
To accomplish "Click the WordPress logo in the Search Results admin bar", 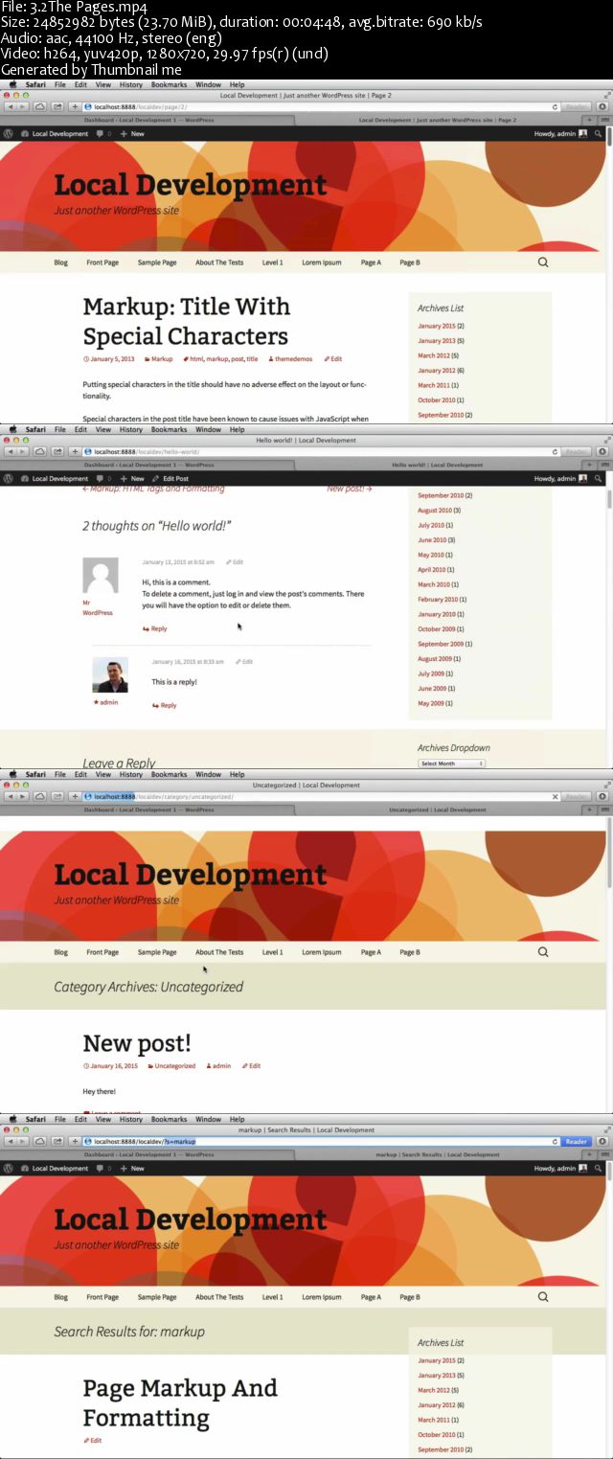I will tap(8, 1169).
